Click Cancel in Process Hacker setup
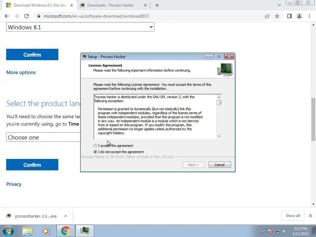316x237 pixels. [x=220, y=165]
